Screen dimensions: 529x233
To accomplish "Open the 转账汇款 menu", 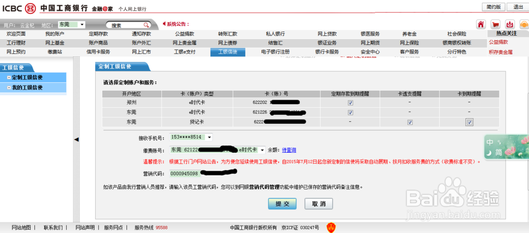I will pos(227,34).
